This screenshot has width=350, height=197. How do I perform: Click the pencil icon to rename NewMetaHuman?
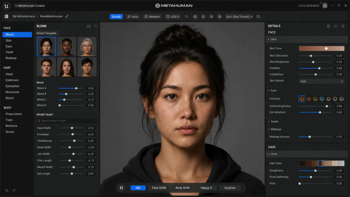pyautogui.click(x=67, y=16)
